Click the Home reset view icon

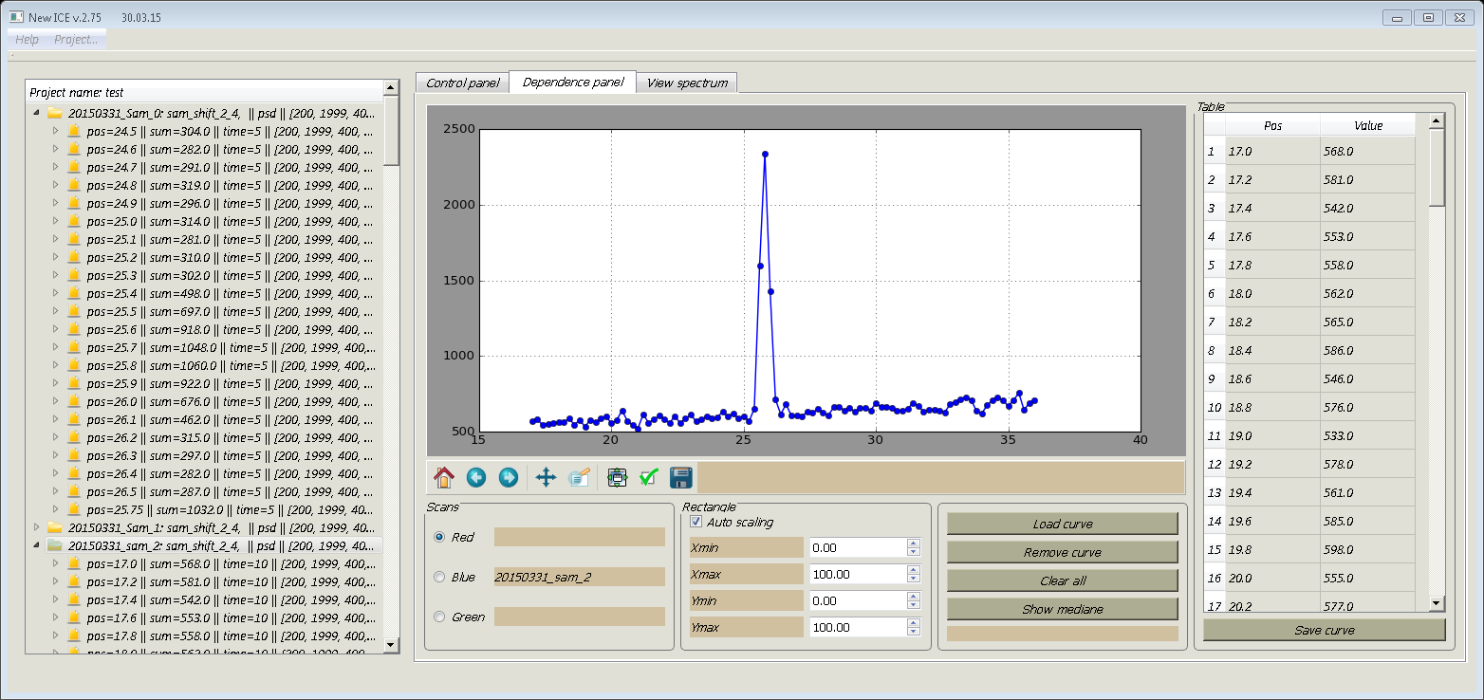point(444,477)
